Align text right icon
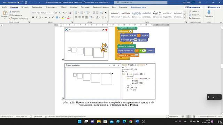The height and width of the screenshot is (125, 223). tap(83, 17)
